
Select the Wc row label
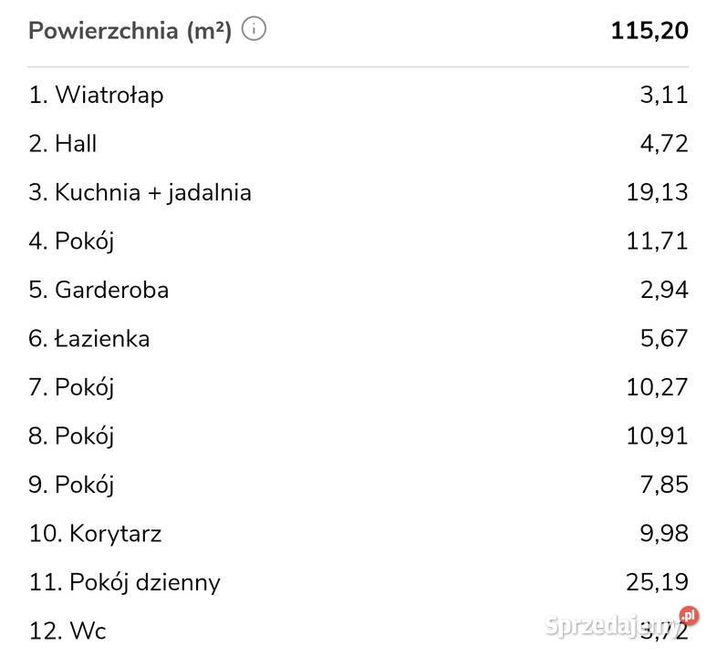click(68, 630)
